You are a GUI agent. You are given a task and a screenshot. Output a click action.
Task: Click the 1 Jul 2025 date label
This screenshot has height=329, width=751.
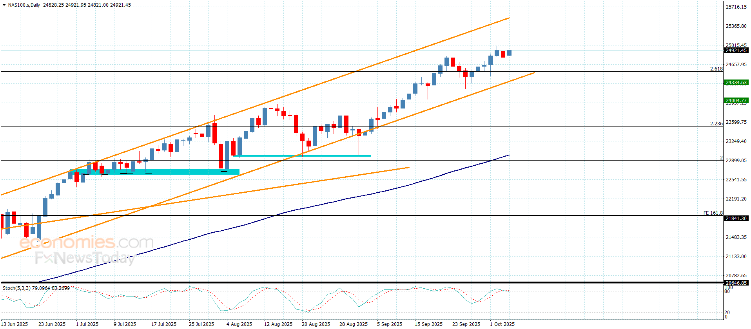coord(87,324)
